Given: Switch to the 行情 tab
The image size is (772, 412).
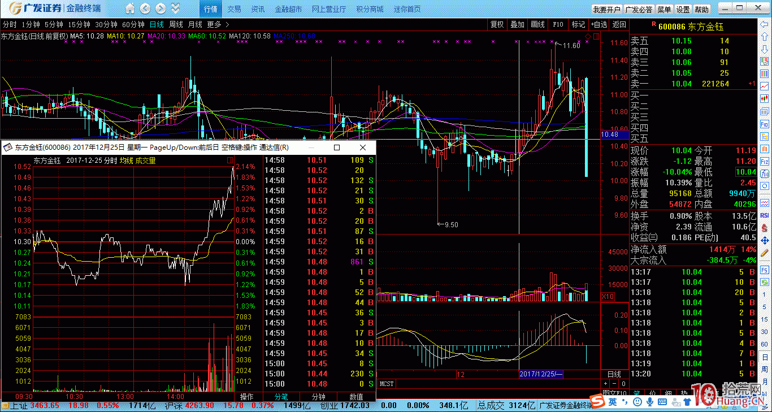Looking at the screenshot, I should [x=211, y=9].
